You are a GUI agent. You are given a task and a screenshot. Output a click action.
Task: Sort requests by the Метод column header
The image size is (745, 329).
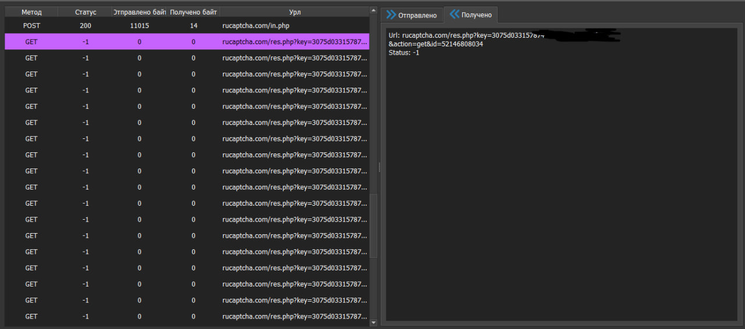pyautogui.click(x=31, y=12)
